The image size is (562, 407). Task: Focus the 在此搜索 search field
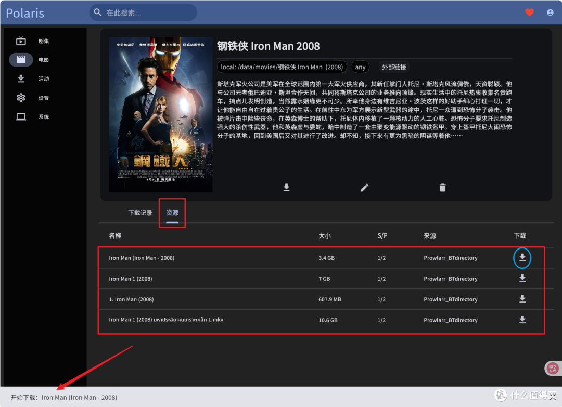[144, 12]
